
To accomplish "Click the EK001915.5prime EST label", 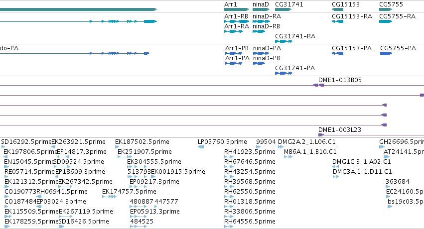I will (178, 172).
